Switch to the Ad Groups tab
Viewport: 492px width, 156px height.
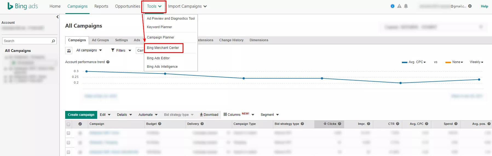(x=100, y=40)
